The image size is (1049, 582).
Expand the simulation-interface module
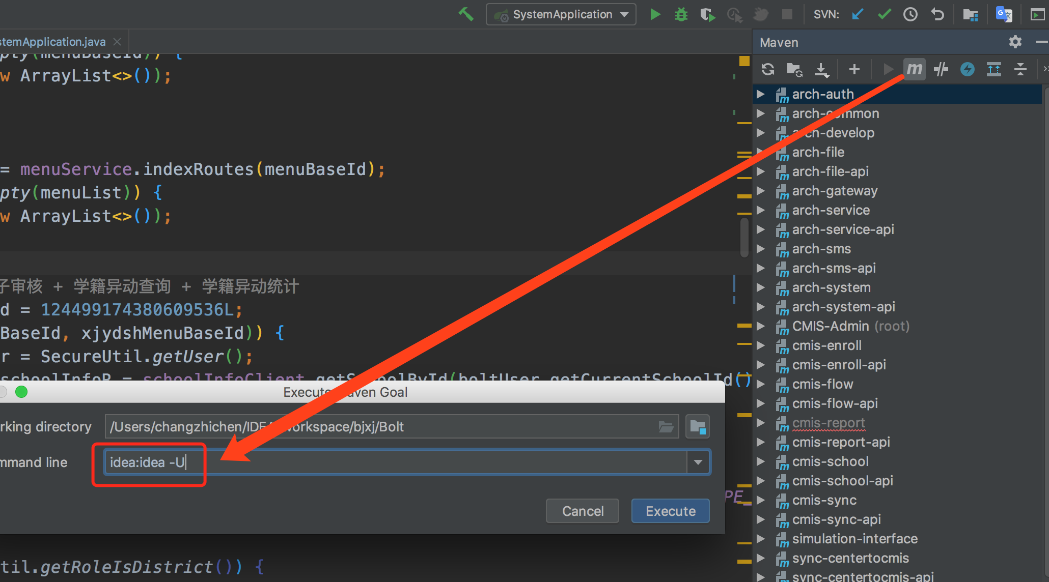[760, 539]
